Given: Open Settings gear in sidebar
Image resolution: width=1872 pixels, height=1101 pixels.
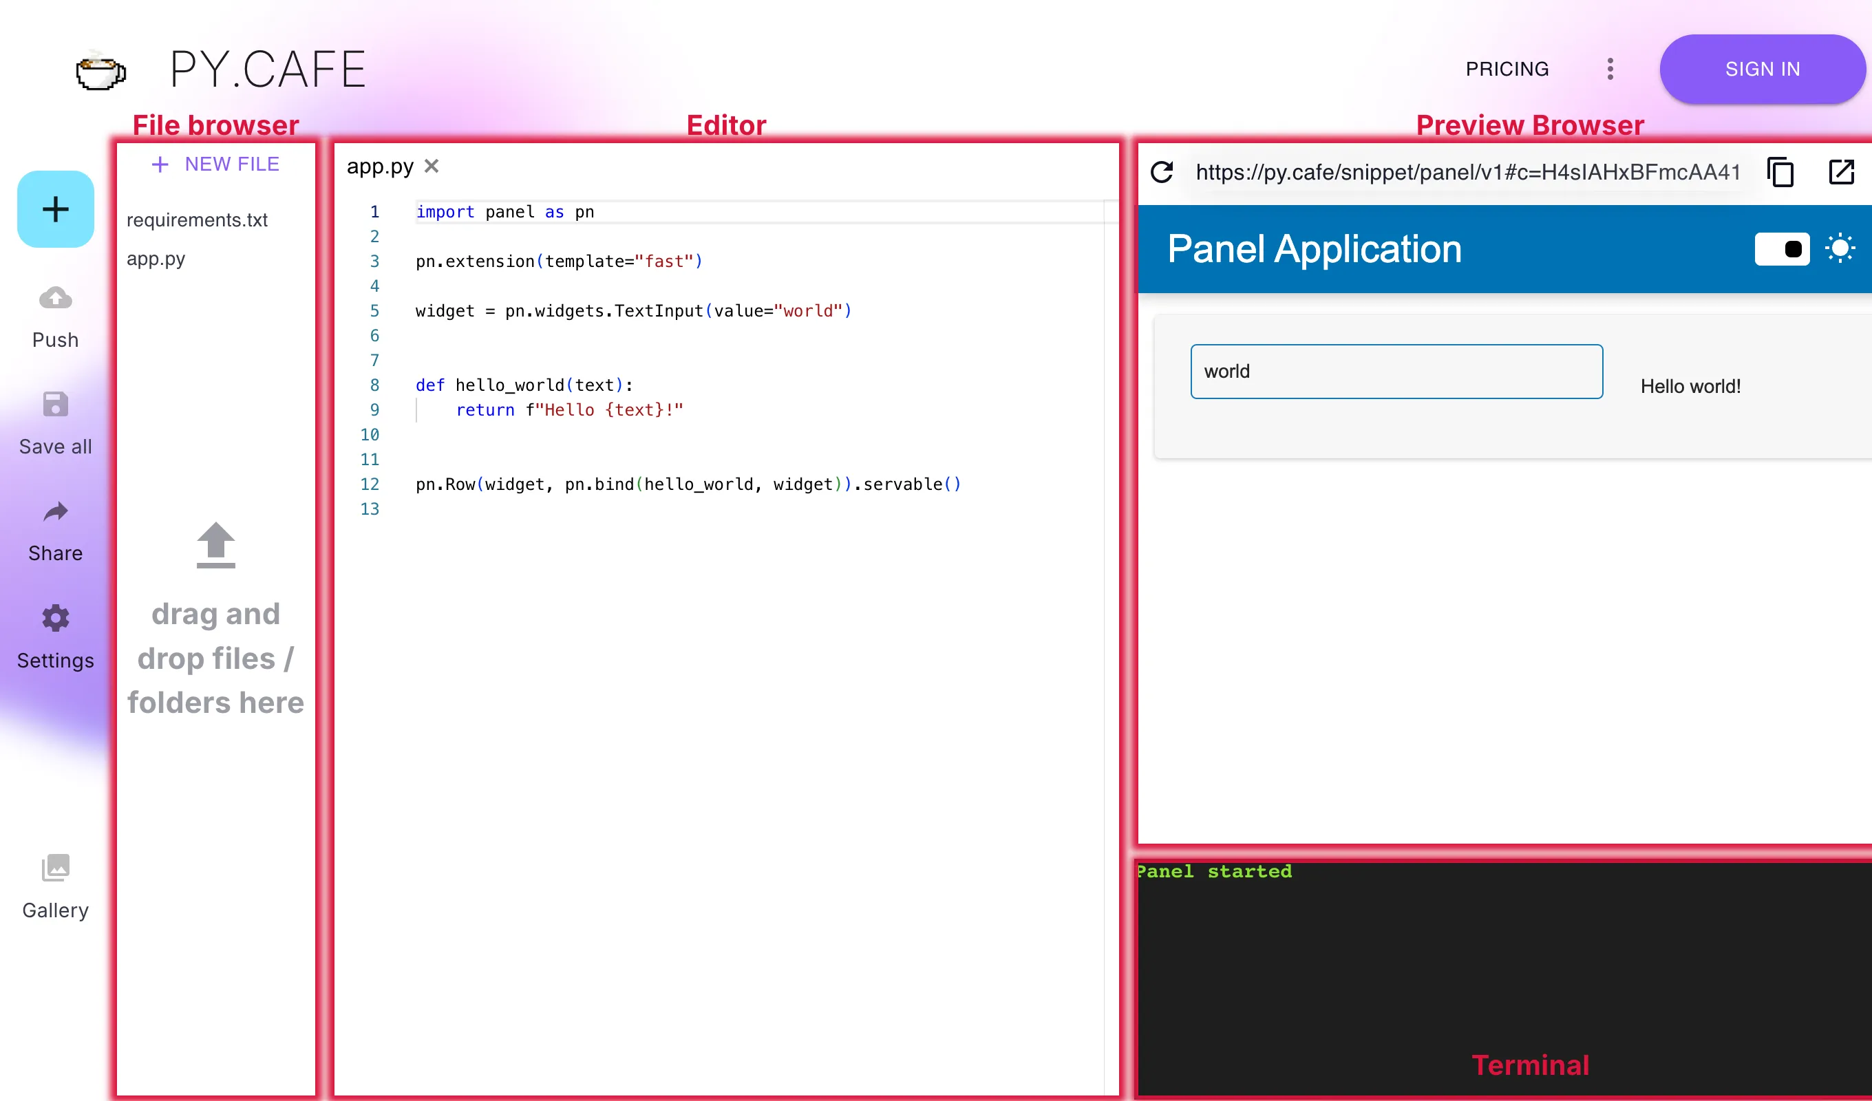Looking at the screenshot, I should click(56, 618).
